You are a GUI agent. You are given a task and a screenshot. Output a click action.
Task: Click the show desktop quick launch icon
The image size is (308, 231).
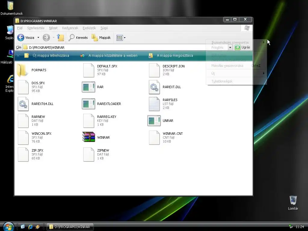(23, 227)
